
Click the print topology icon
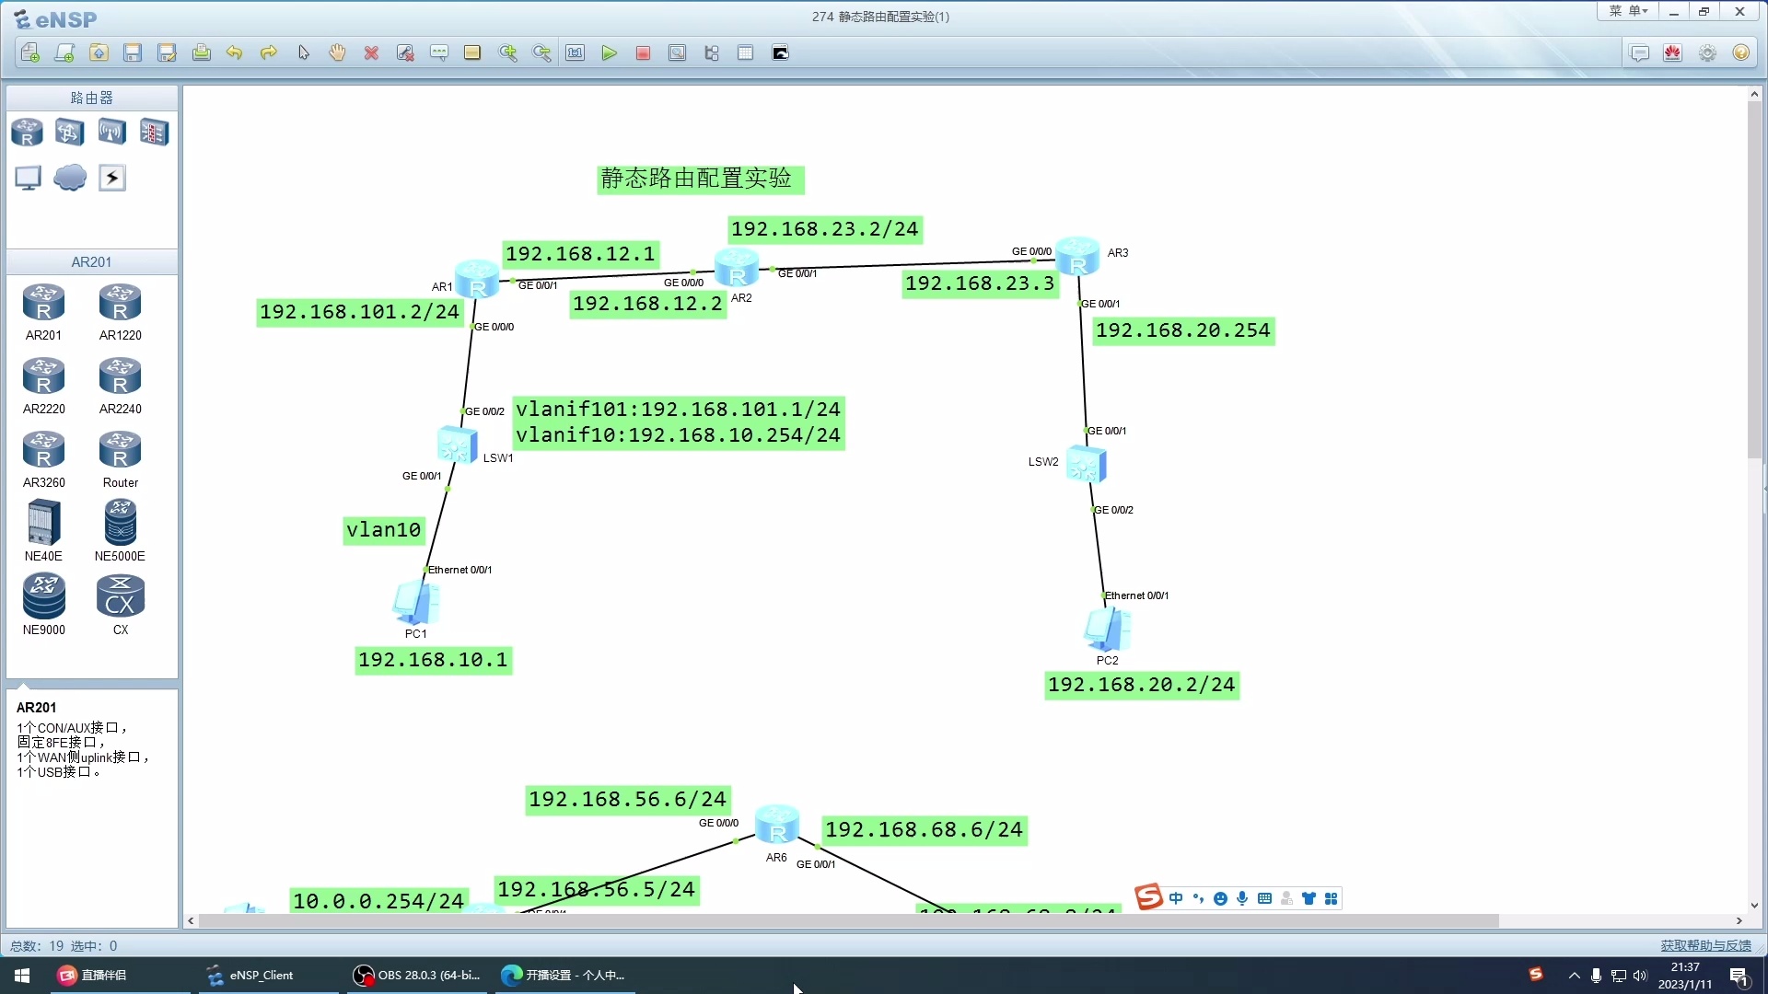201,53
